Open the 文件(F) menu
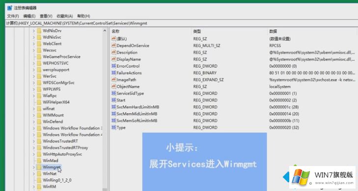 click(x=13, y=16)
